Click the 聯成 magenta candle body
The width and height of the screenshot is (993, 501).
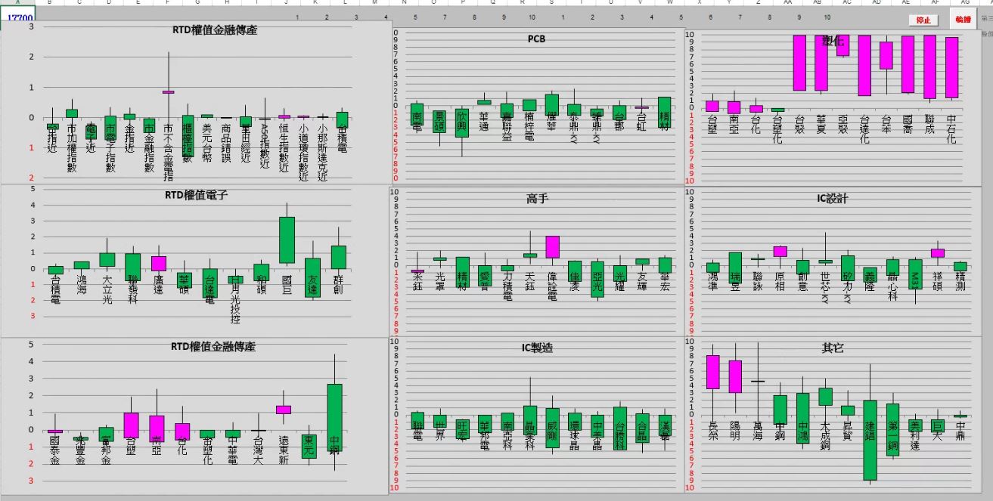(x=929, y=66)
